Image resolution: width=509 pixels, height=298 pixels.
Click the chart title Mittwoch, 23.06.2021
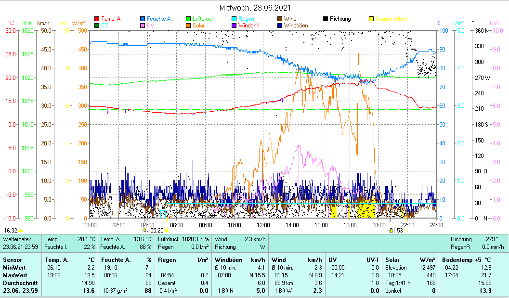tap(255, 8)
